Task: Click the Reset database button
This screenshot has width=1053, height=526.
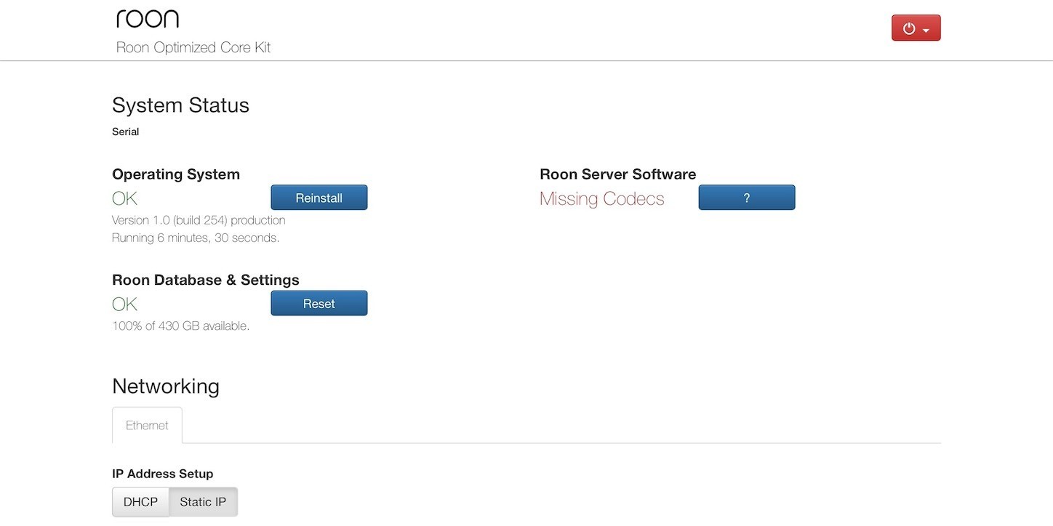Action: 319,304
